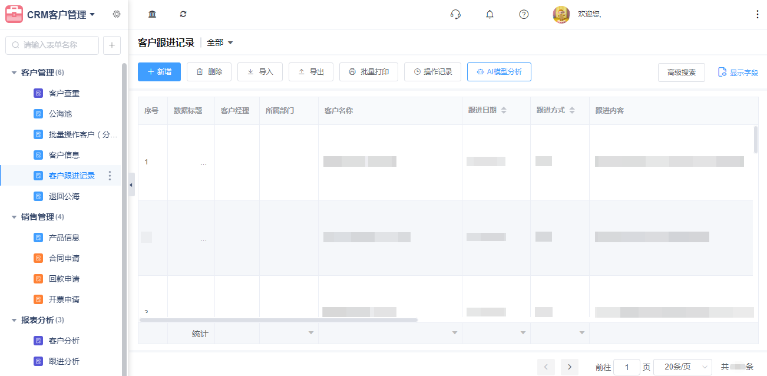Open the CRM客户管理 app dropdown
The height and width of the screenshot is (376, 767).
[x=92, y=15]
